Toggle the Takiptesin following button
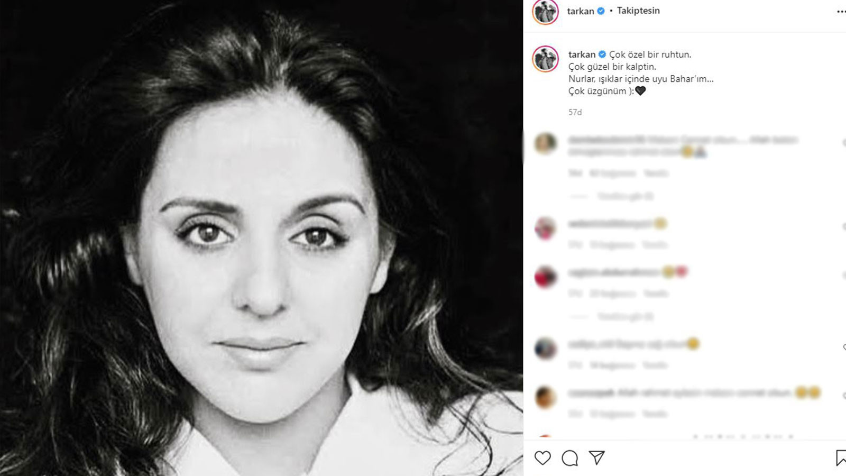 [x=638, y=11]
